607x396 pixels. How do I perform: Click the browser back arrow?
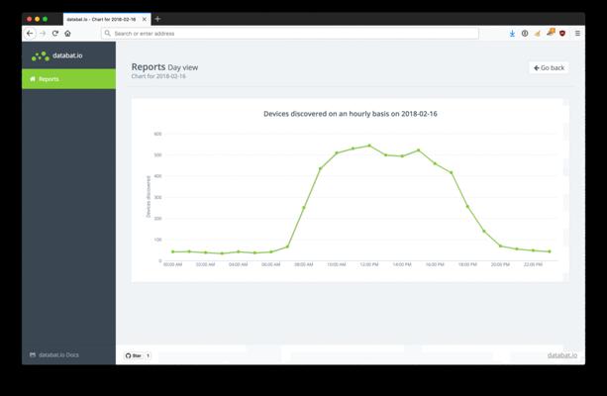[30, 34]
